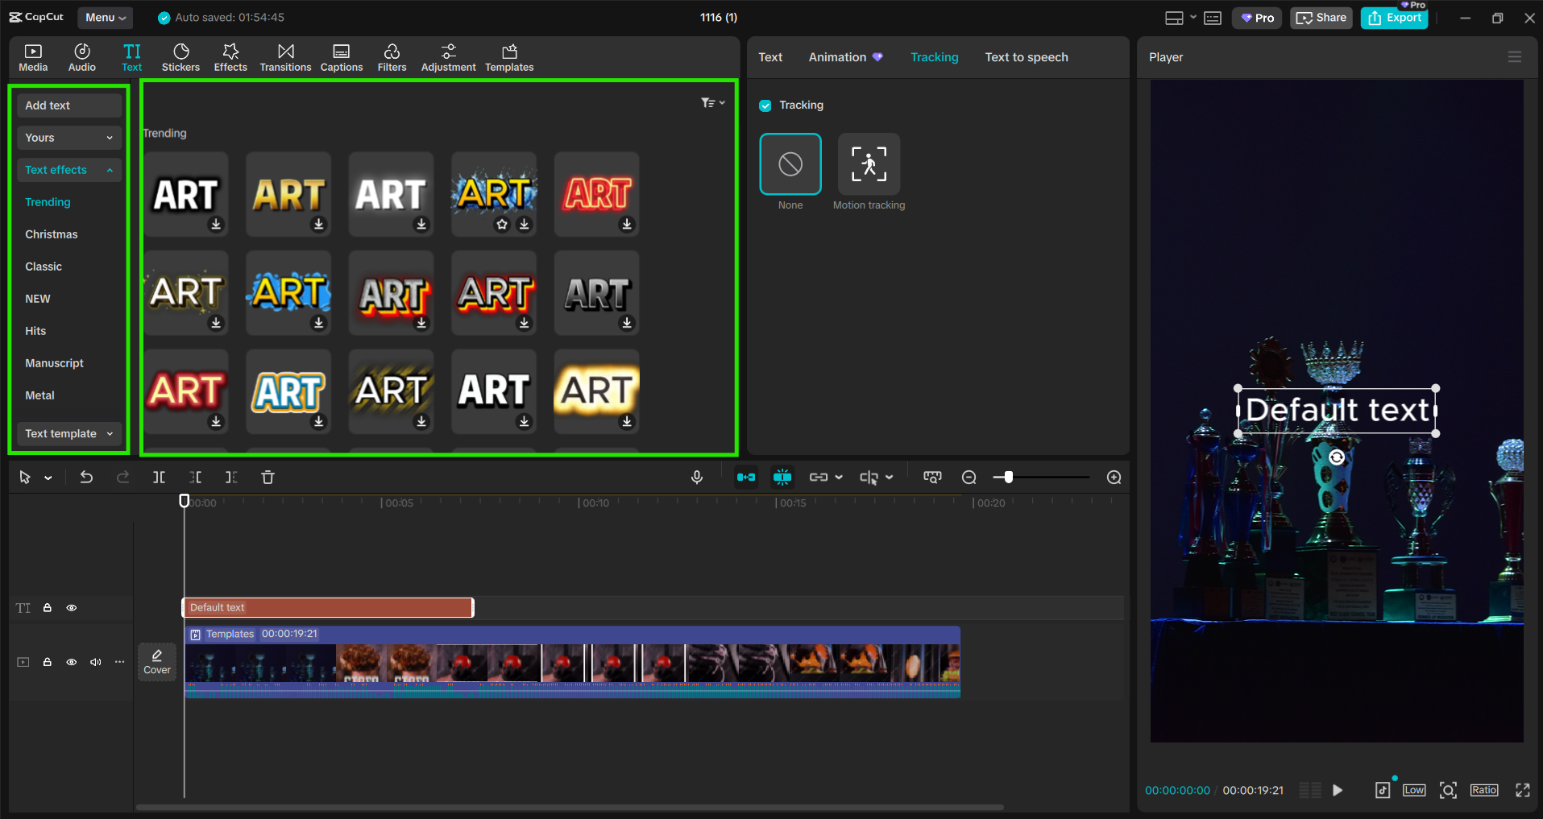The image size is (1543, 819).
Task: Click the Export button
Action: (x=1395, y=18)
